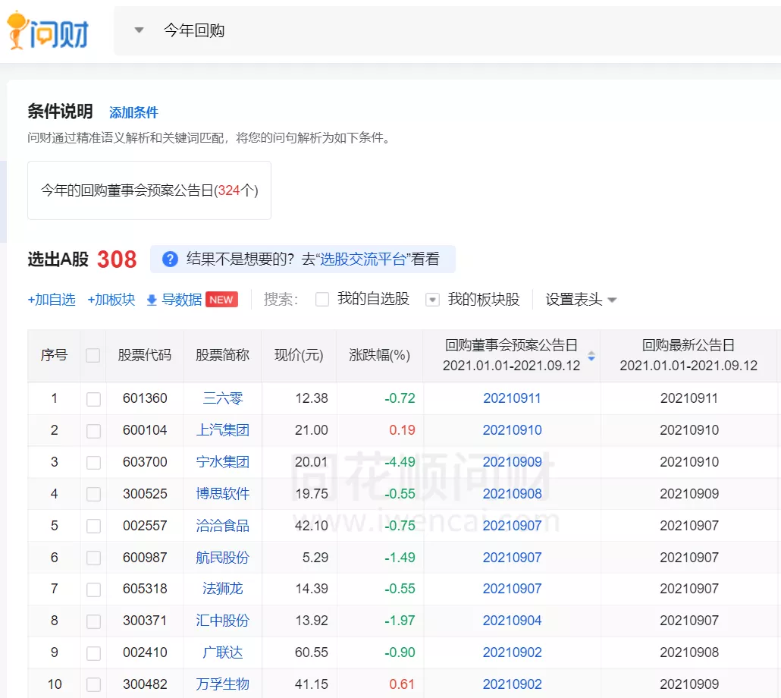The width and height of the screenshot is (781, 698).
Task: Open the 汇中股份 stock link
Action: pos(223,621)
